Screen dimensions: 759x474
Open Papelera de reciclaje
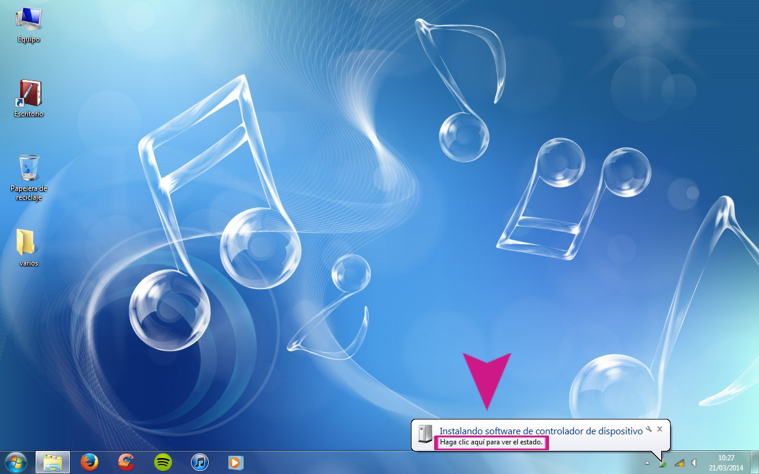pyautogui.click(x=28, y=177)
